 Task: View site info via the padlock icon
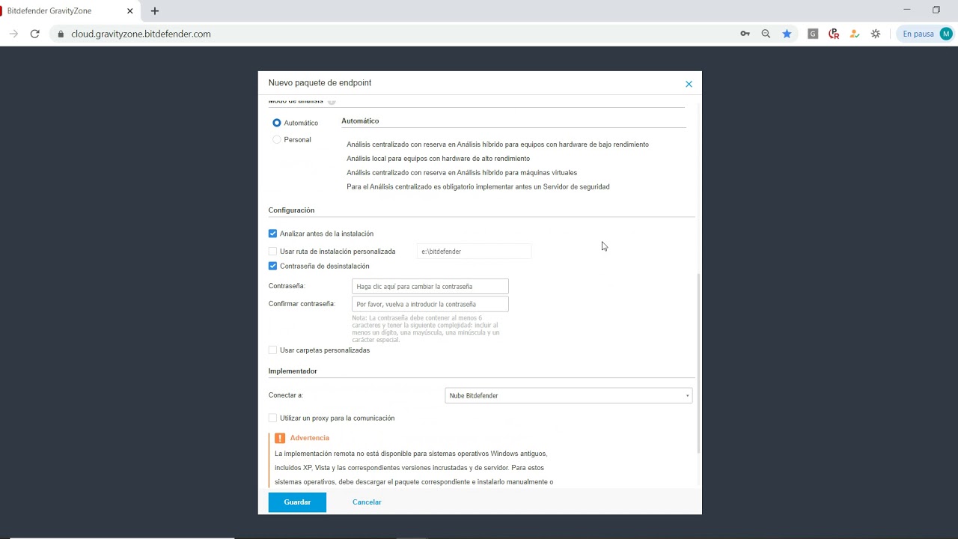pyautogui.click(x=61, y=34)
